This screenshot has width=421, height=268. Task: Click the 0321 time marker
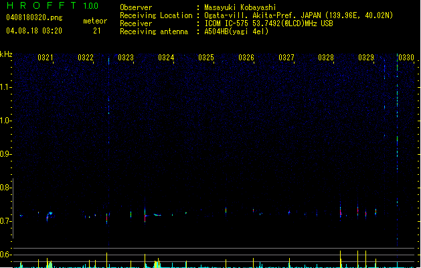tap(46, 58)
